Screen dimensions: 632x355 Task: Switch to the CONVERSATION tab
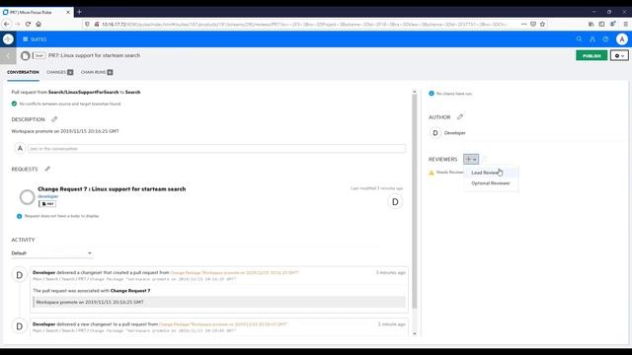23,72
